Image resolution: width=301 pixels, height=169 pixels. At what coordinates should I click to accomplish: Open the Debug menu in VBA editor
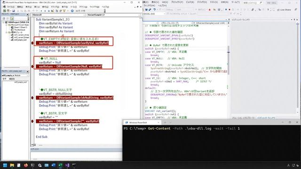(x=55, y=7)
